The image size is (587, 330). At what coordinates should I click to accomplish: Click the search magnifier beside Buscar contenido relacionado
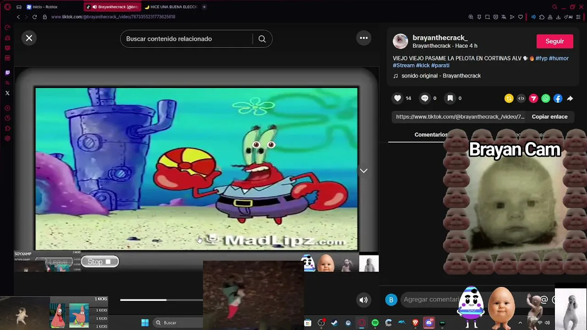[x=262, y=39]
